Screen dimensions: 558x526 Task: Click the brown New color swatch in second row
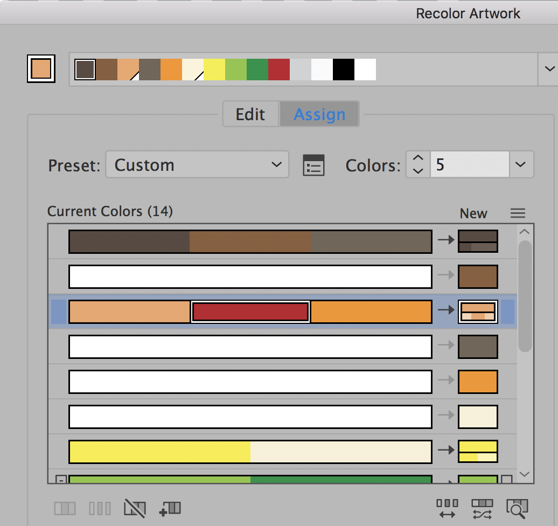pyautogui.click(x=478, y=276)
